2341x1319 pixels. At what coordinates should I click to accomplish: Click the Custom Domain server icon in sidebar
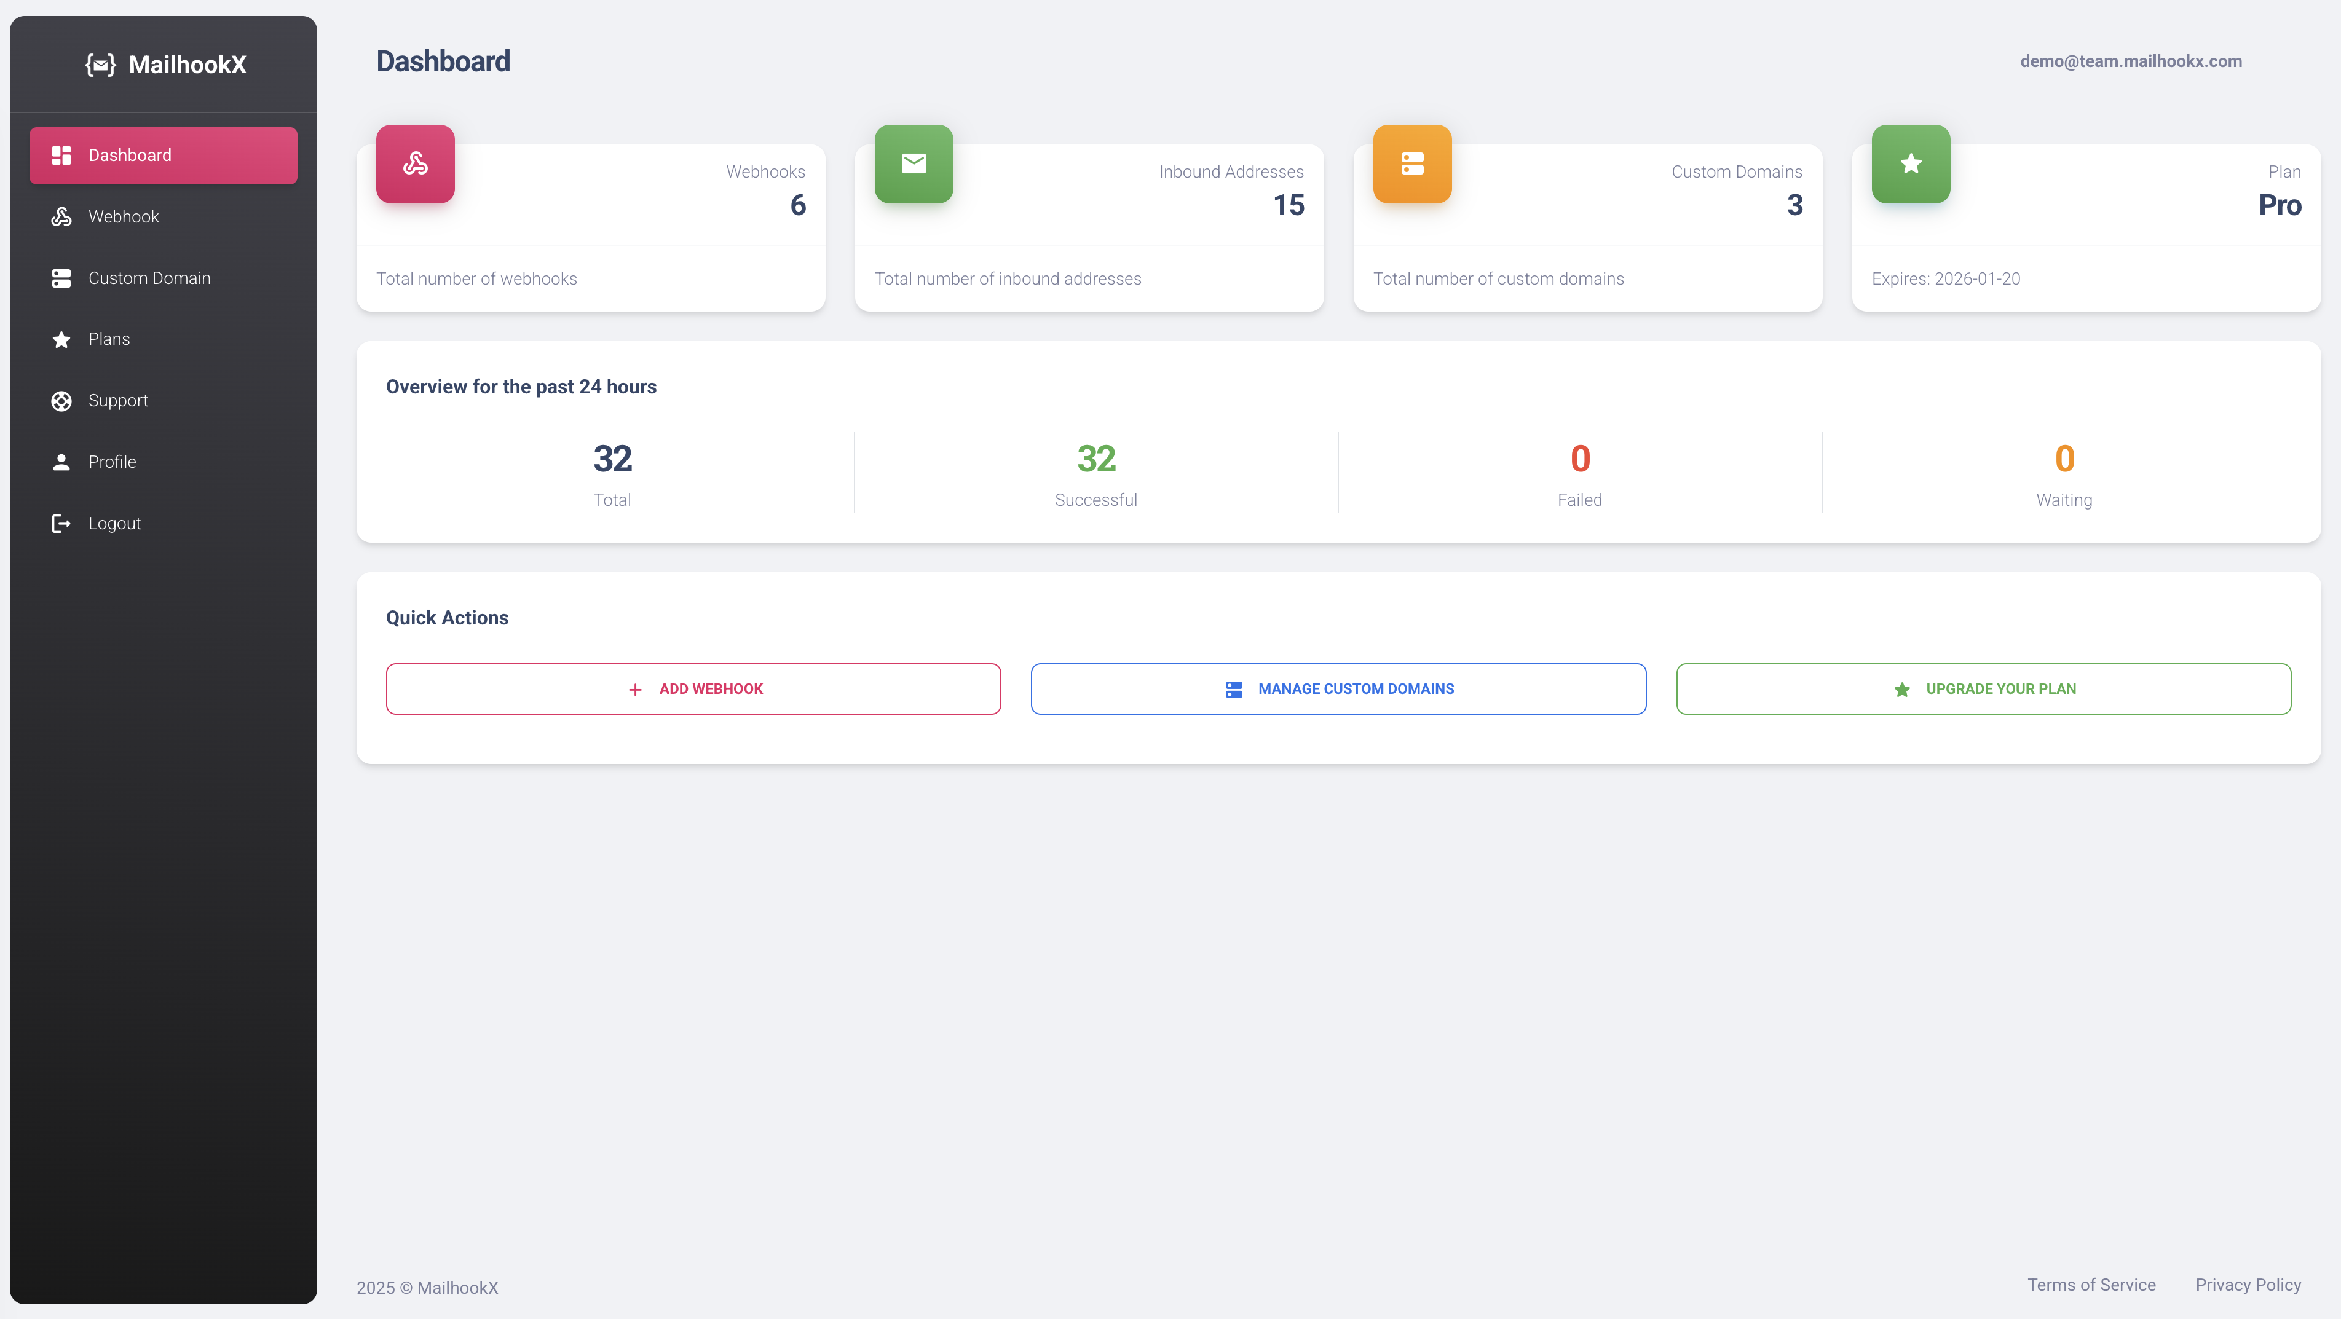coord(61,278)
